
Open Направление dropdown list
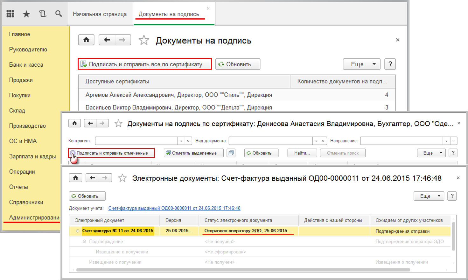pos(447,141)
